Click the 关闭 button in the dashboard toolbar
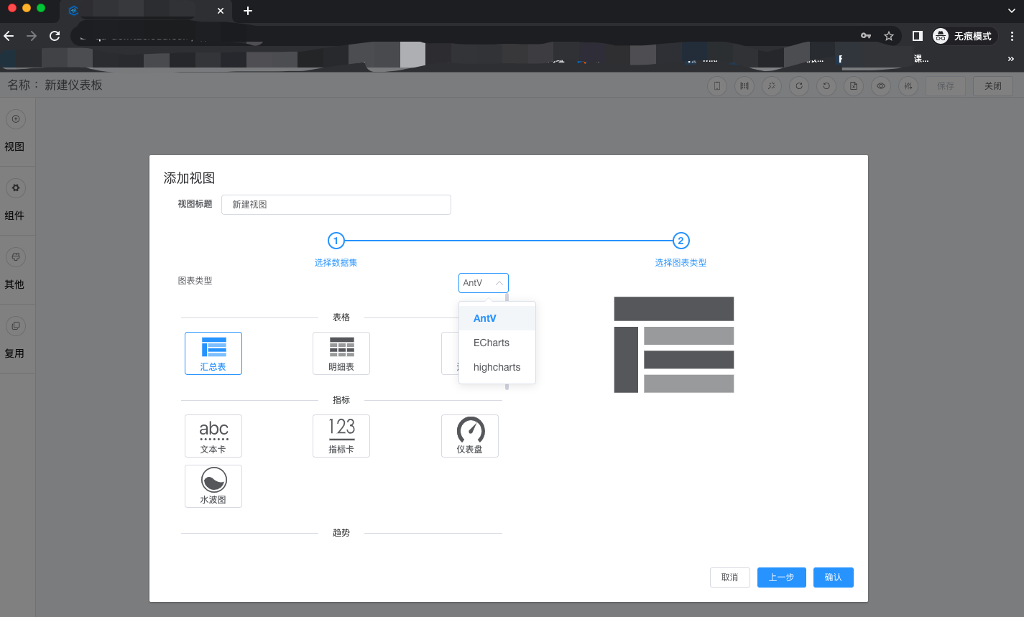The image size is (1024, 617). [993, 86]
